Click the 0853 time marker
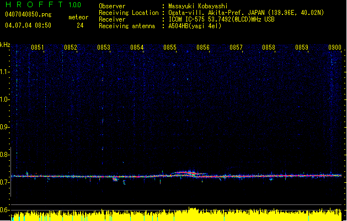This screenshot has height=221, width=347. pos(104,48)
